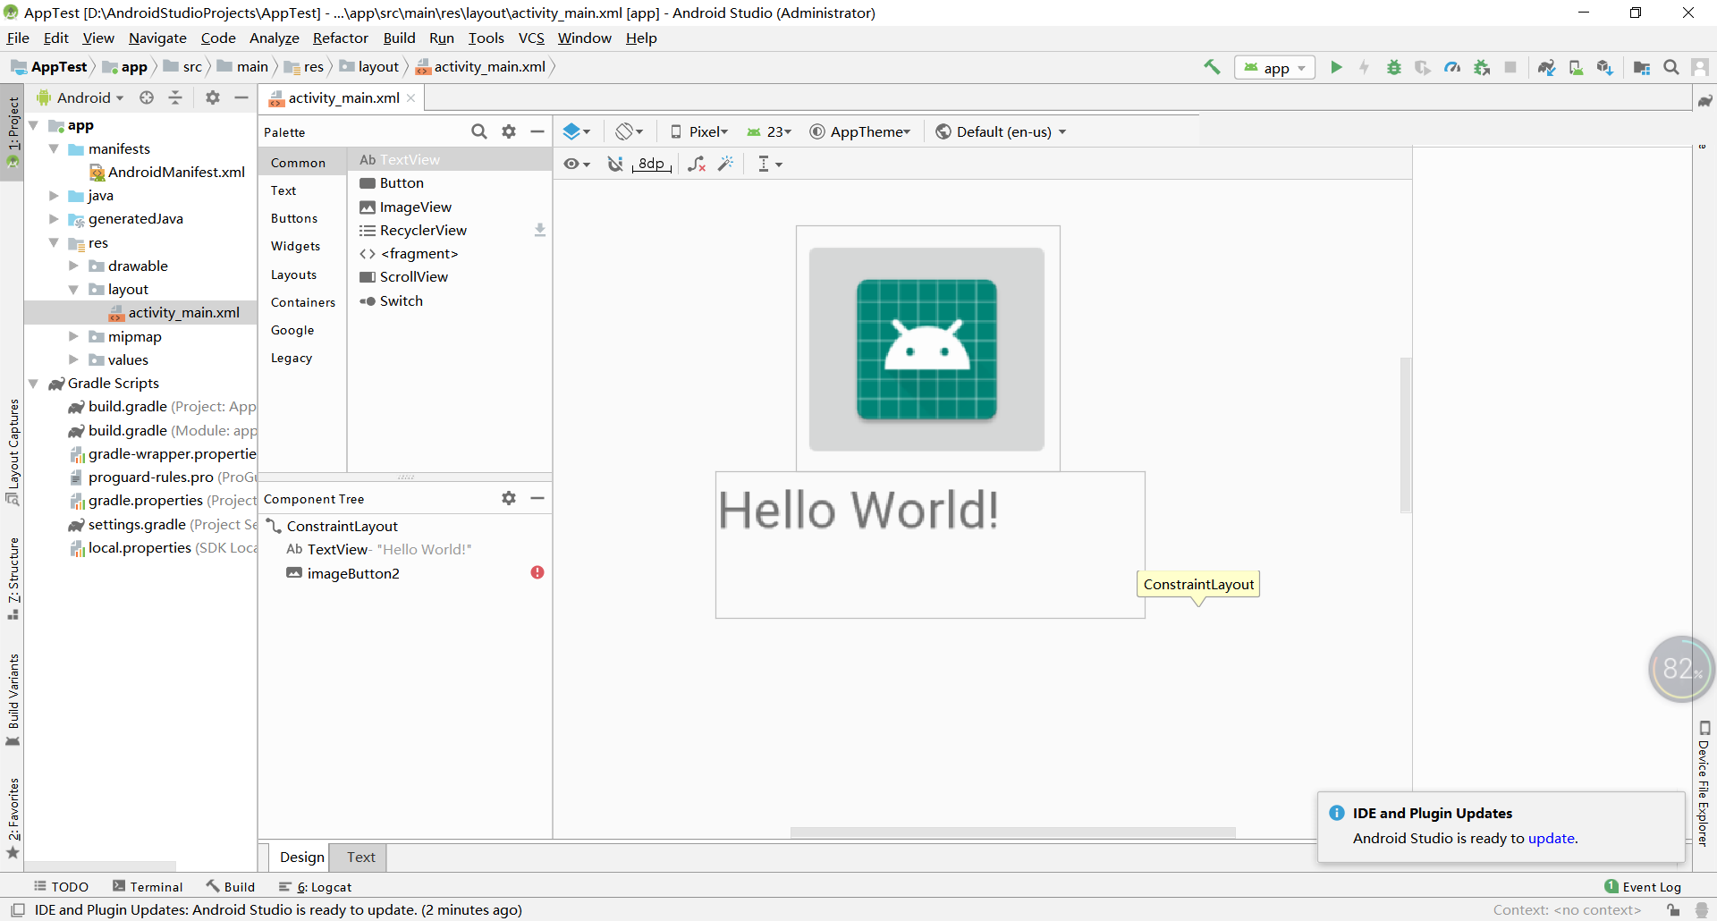The height and width of the screenshot is (921, 1717).
Task: Click the design canvas horizontal scrollbar
Action: click(1012, 832)
